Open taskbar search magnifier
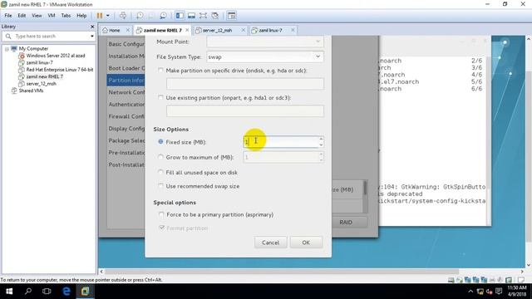The image size is (532, 299). (28, 292)
